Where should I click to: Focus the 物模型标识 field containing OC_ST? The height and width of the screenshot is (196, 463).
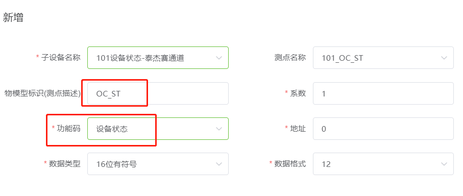(158, 93)
